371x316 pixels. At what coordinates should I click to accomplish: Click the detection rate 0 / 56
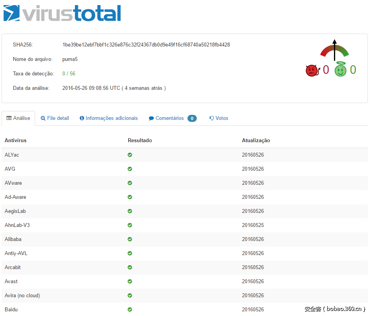click(69, 74)
